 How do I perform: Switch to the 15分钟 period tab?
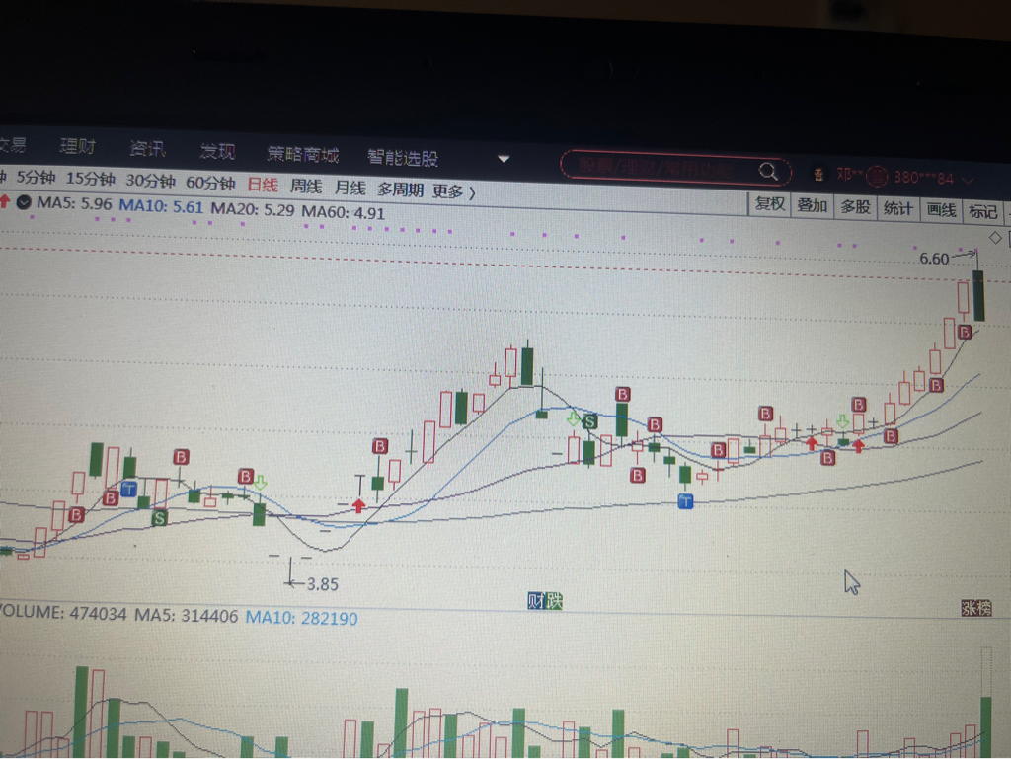90,179
